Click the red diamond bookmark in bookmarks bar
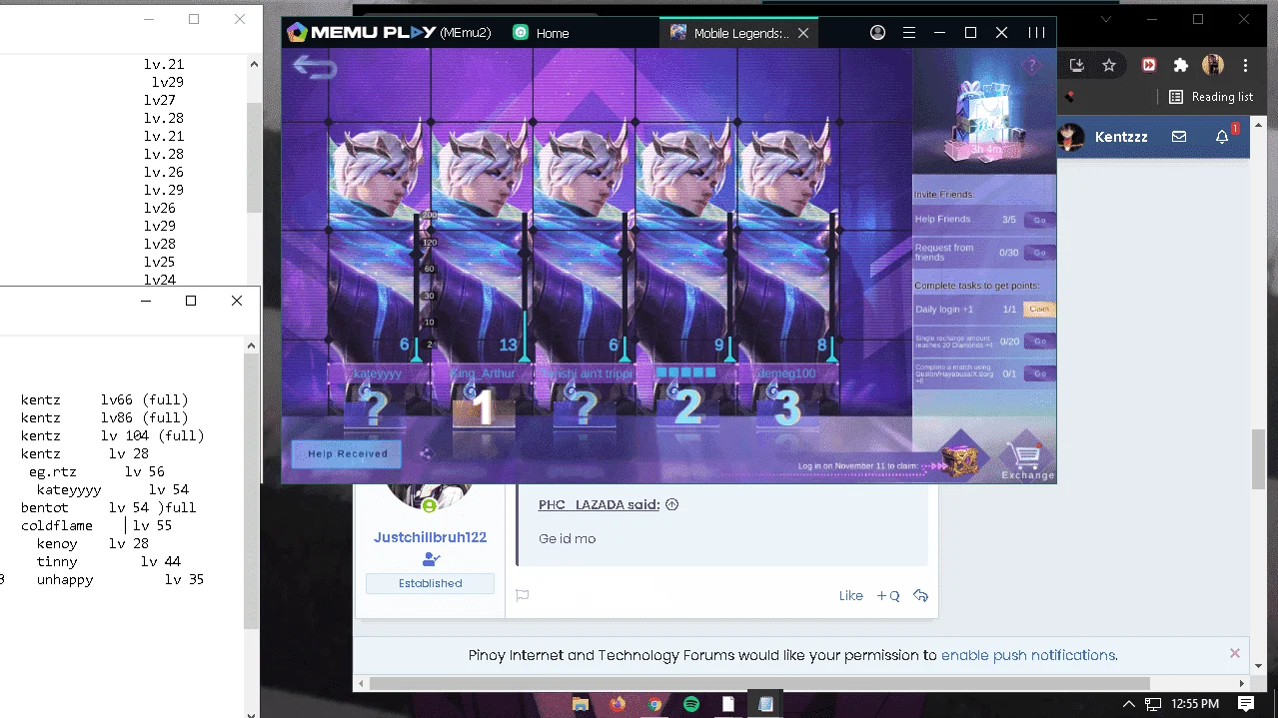 (x=1070, y=97)
